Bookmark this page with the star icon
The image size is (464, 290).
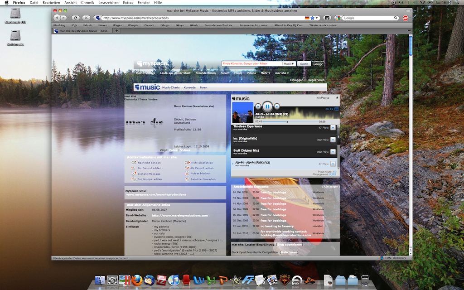coord(313,18)
